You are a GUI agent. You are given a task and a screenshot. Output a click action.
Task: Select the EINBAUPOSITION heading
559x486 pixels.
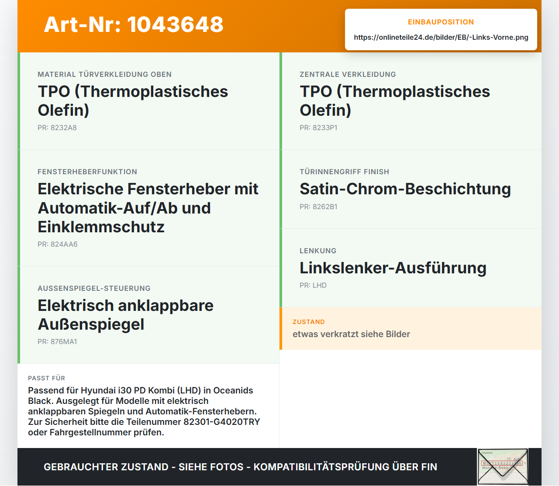point(441,22)
